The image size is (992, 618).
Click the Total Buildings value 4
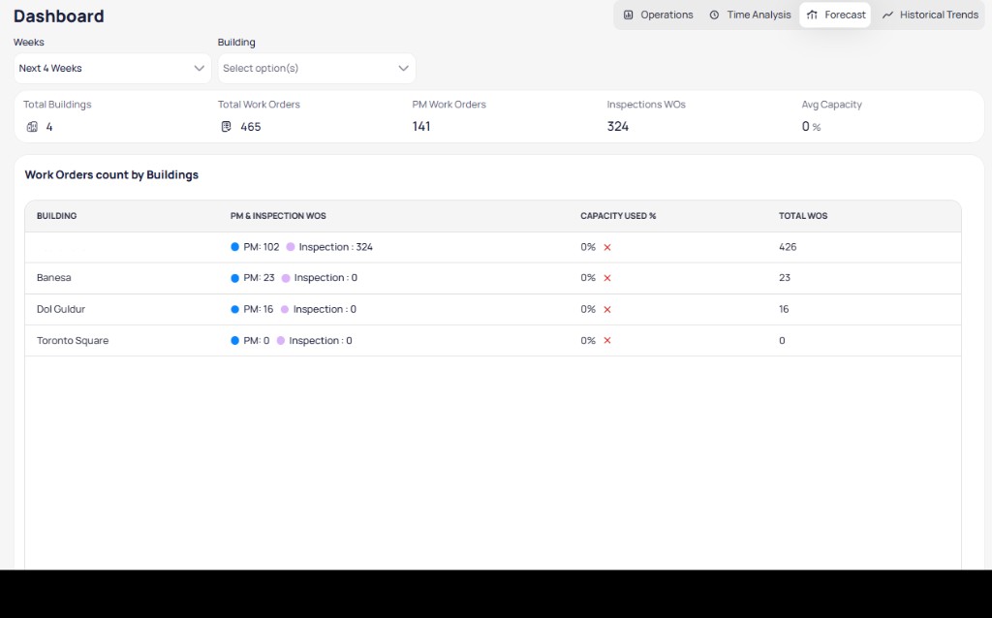pos(49,127)
